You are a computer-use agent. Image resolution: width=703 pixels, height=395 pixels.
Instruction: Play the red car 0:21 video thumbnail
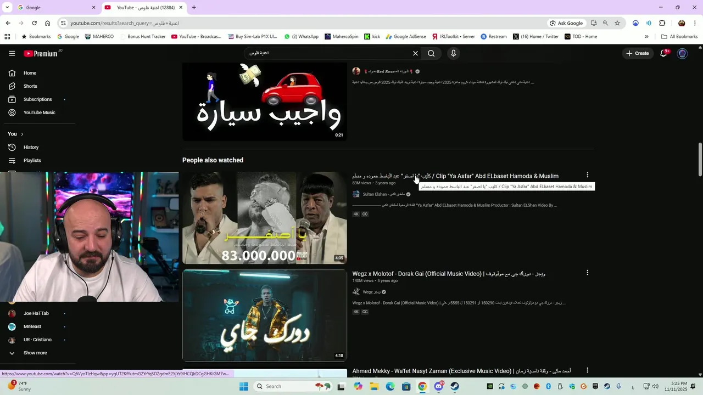[x=265, y=101]
